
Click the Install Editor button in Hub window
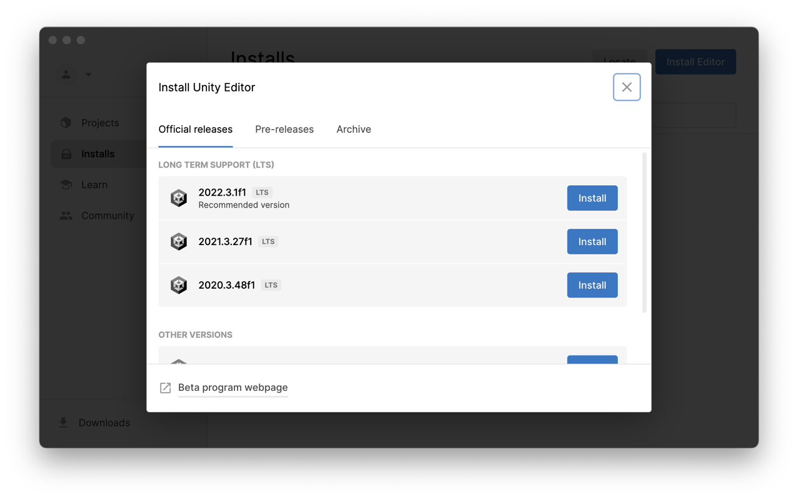[696, 62]
